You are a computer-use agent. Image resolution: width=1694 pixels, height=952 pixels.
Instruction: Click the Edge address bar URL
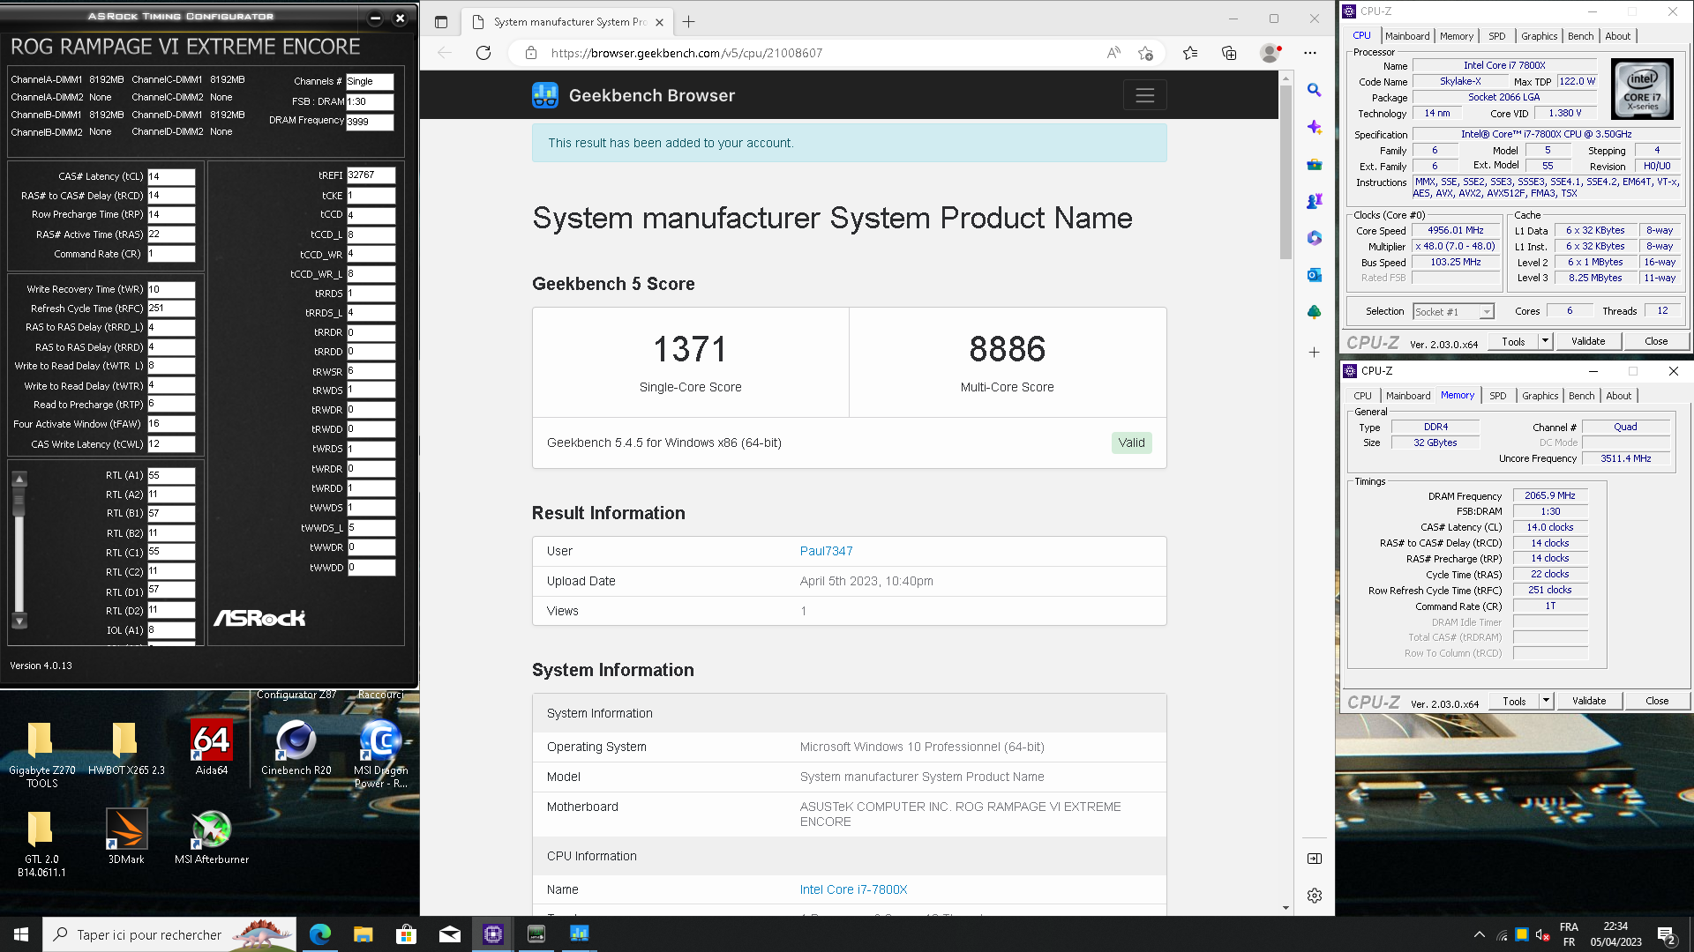(x=686, y=53)
